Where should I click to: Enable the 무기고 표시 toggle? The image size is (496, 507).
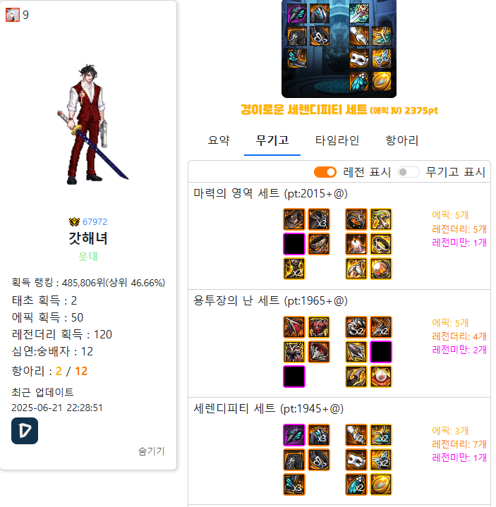[x=409, y=172]
